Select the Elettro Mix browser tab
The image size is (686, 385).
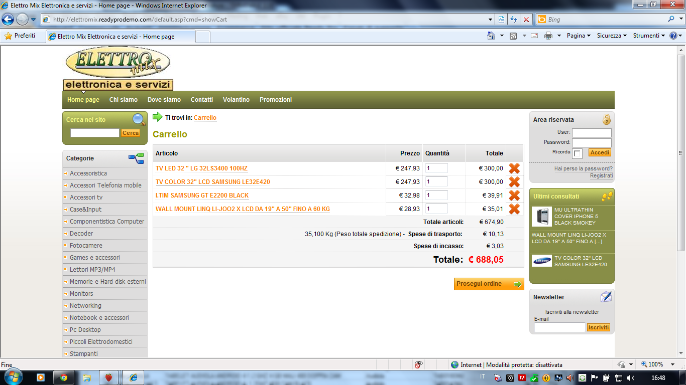pyautogui.click(x=120, y=36)
